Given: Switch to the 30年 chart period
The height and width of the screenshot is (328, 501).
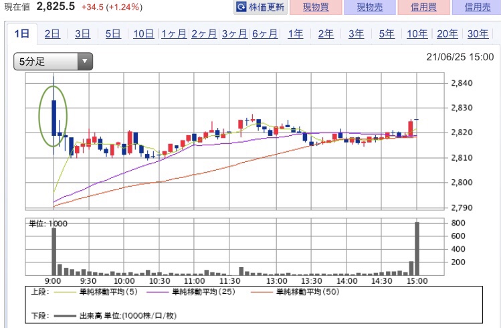Looking at the screenshot, I should coord(478,33).
